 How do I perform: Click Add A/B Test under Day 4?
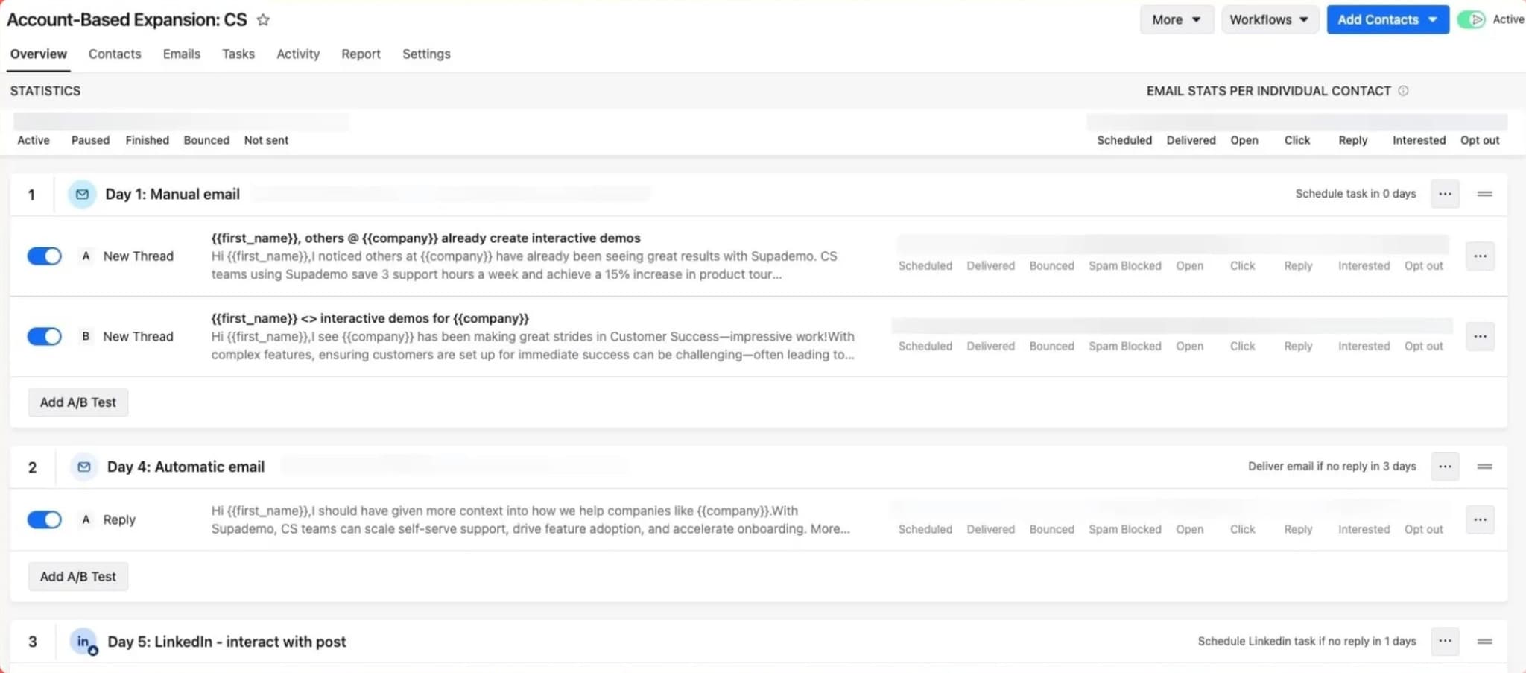(77, 575)
